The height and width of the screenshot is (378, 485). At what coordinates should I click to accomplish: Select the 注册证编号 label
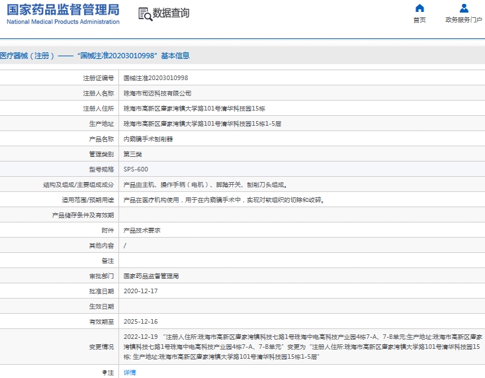point(99,78)
